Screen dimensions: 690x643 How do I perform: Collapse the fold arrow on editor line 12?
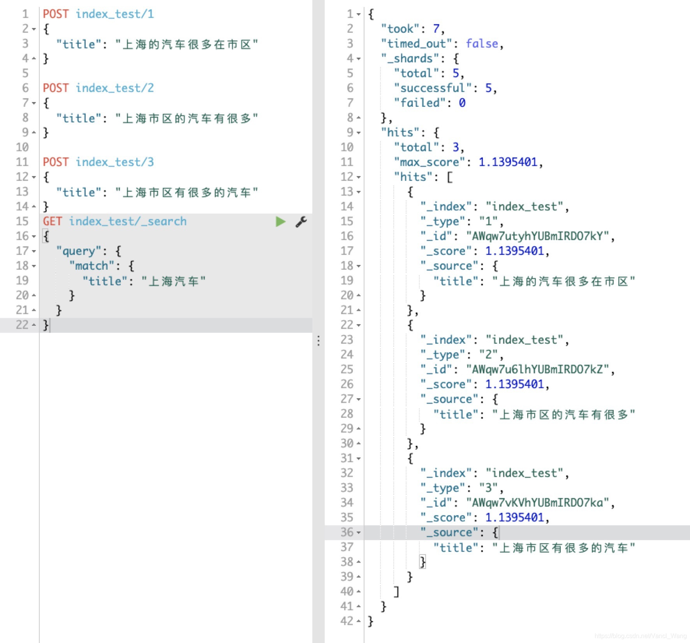click(34, 177)
